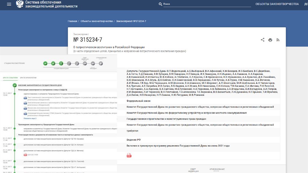Screen dimensions: 308x173
Task: Focus the Поиск search field
Action: tap(207, 4)
